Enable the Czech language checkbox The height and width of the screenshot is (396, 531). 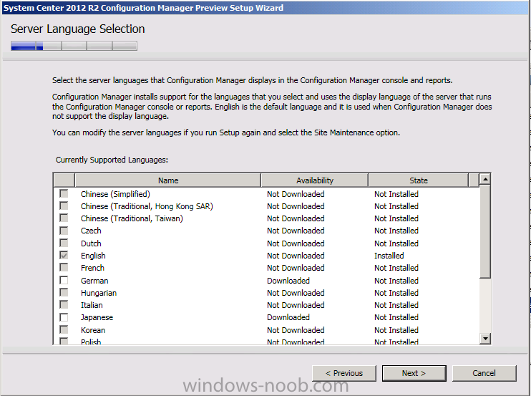click(x=64, y=231)
